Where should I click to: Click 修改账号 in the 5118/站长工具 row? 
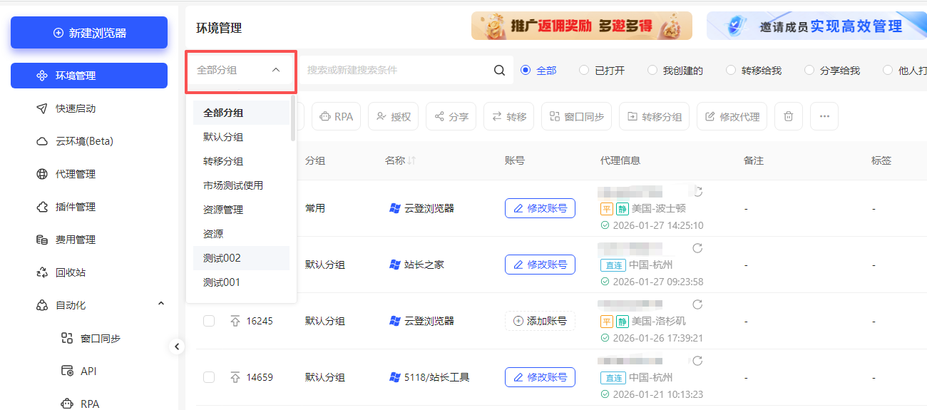click(540, 377)
